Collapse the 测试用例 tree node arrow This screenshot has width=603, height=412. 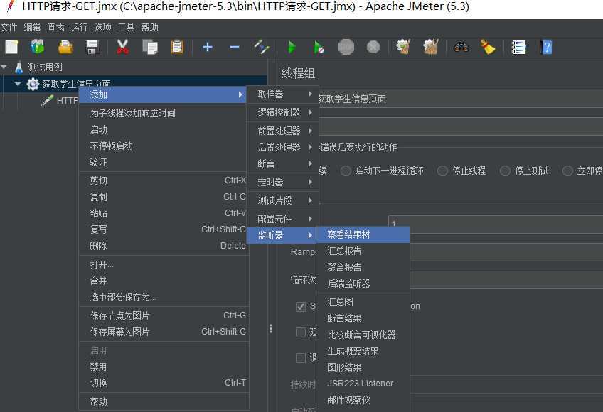[x=4, y=67]
